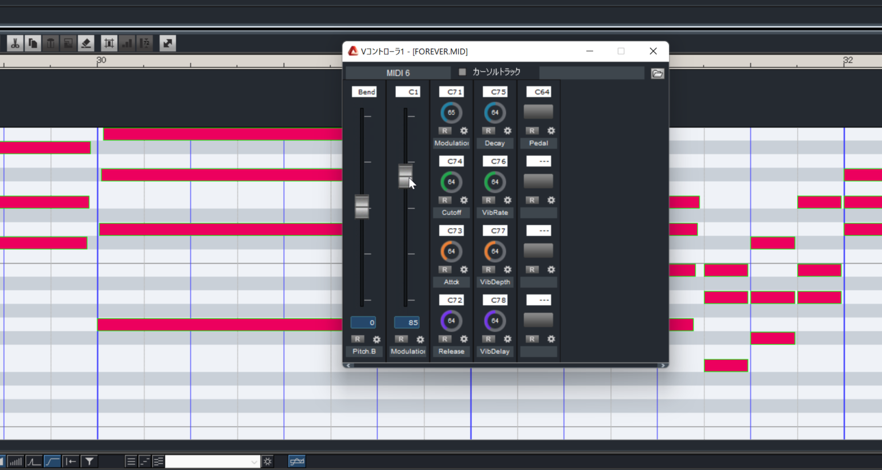Select the Eraser tool in the top toolbar

tap(86, 42)
